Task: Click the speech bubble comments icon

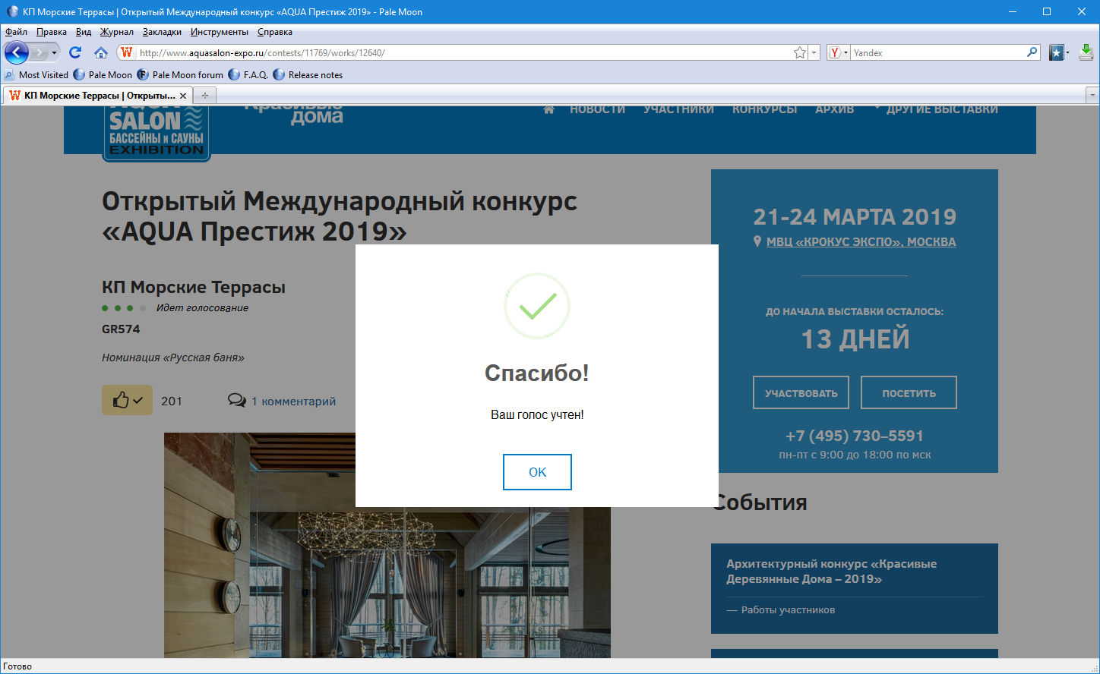Action: tap(237, 400)
